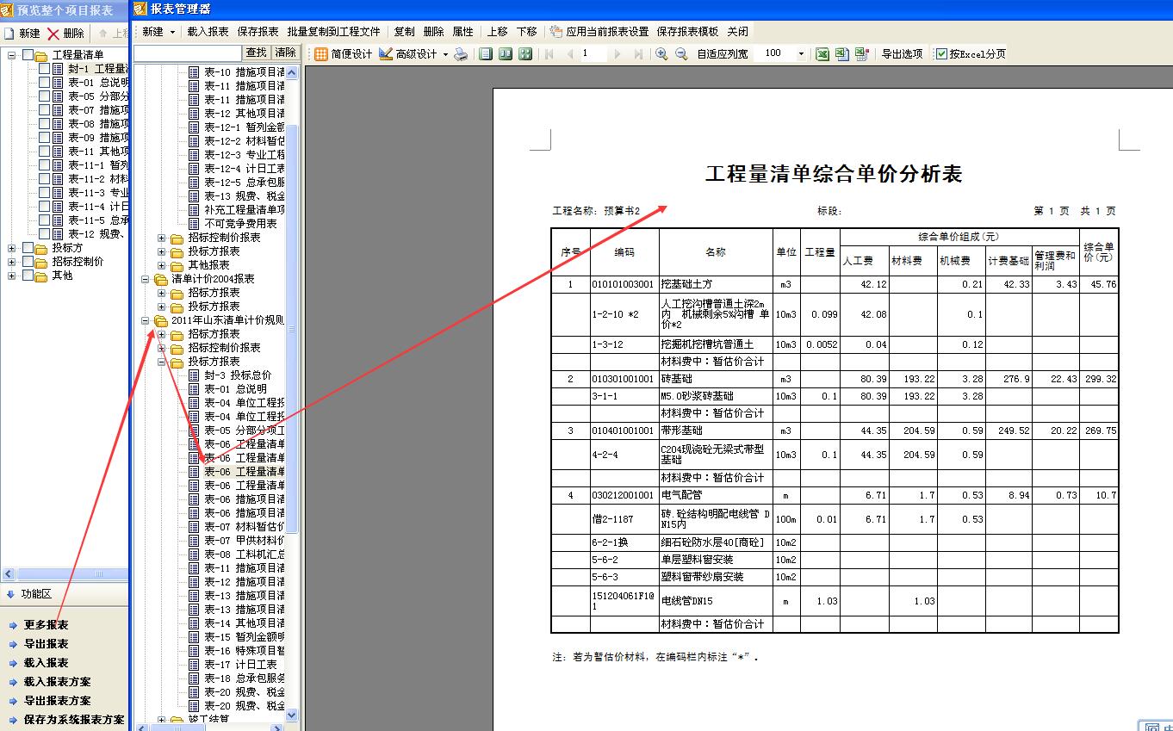Image resolution: width=1173 pixels, height=731 pixels.
Task: Click the third Excel export icon
Action: point(862,53)
